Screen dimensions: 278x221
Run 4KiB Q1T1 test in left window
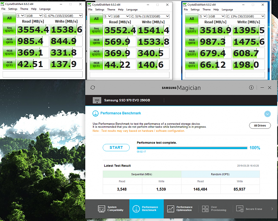[9, 64]
